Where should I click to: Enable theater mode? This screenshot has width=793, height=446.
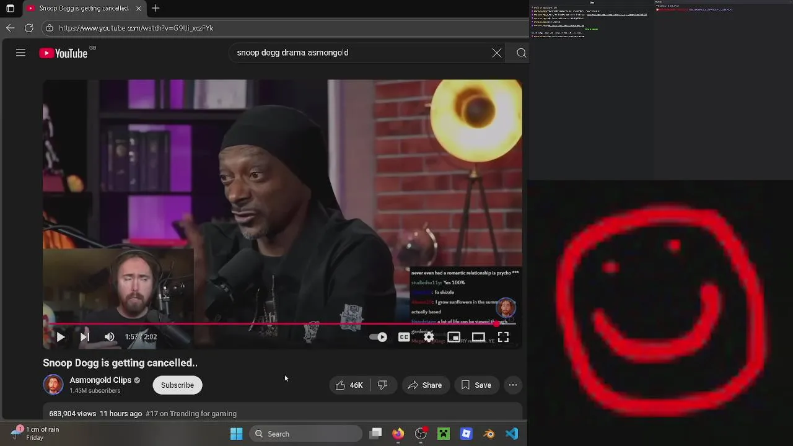tap(478, 337)
